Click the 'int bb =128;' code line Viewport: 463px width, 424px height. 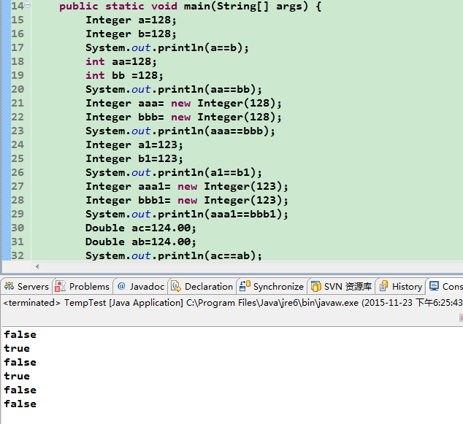[124, 75]
